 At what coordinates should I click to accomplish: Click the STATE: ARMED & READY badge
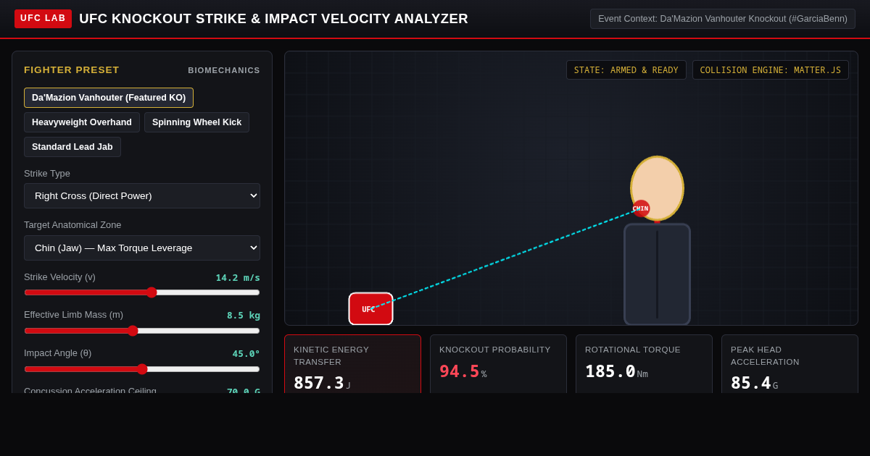click(626, 70)
